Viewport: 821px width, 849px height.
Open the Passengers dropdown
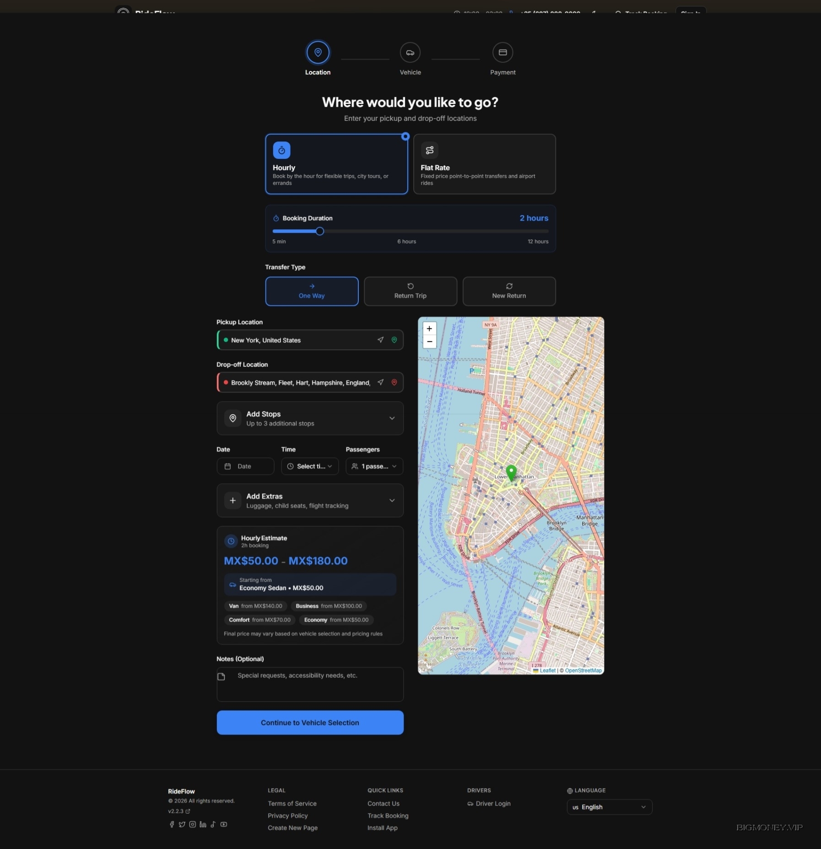[x=374, y=466]
